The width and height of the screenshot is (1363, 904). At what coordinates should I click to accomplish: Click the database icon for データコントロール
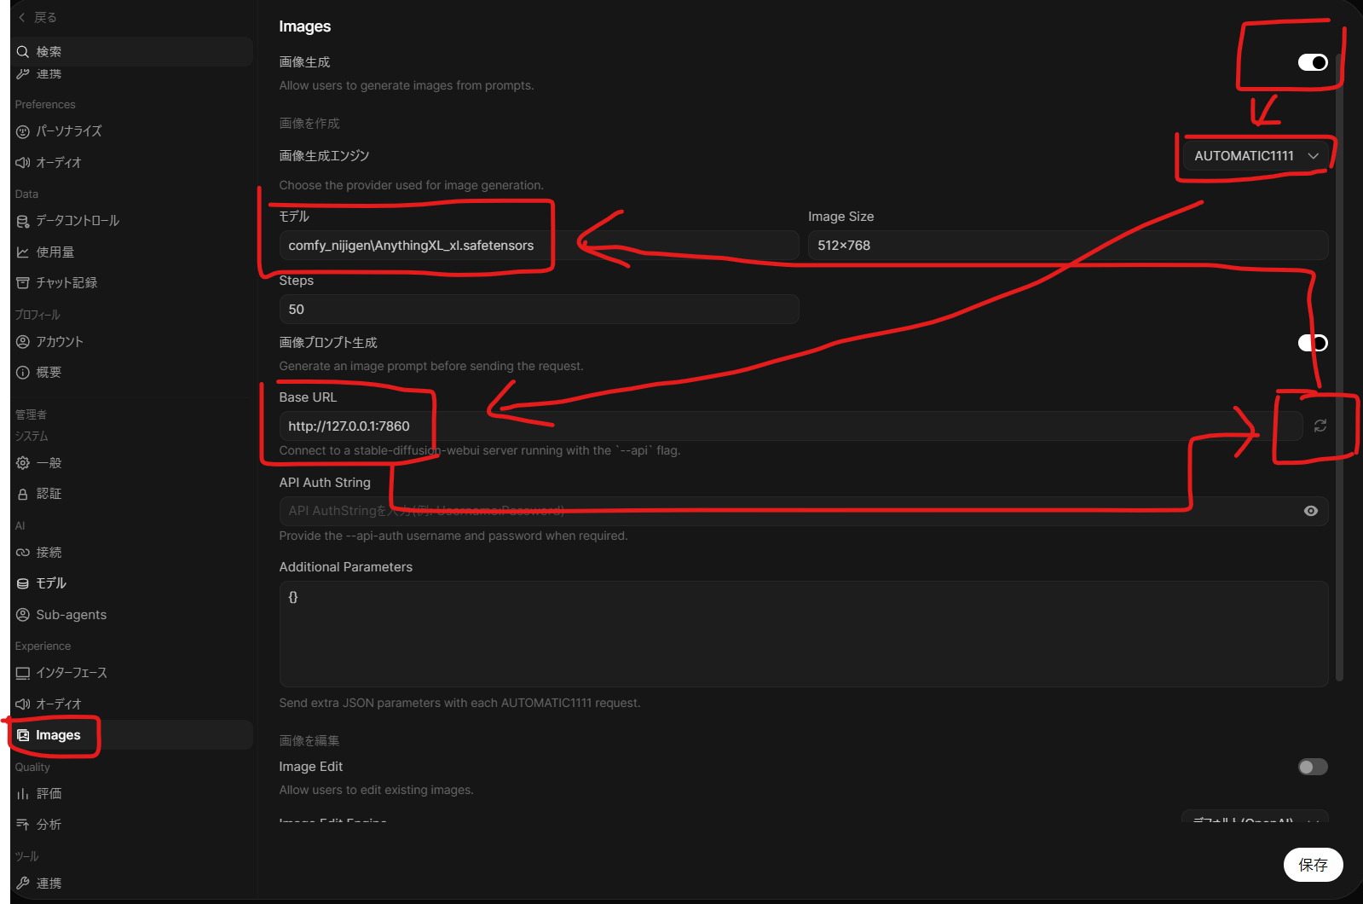tap(23, 221)
